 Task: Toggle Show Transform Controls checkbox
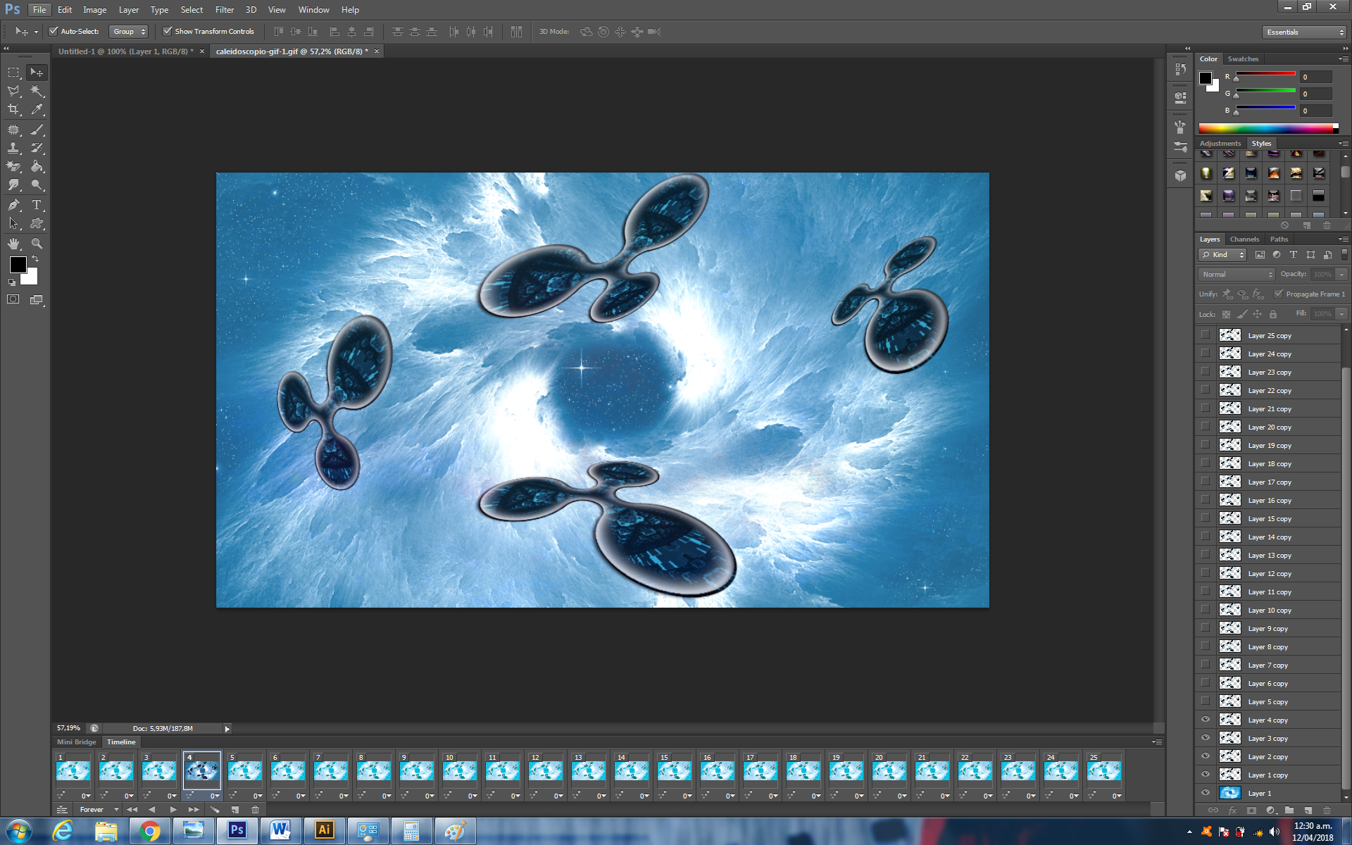[x=168, y=31]
